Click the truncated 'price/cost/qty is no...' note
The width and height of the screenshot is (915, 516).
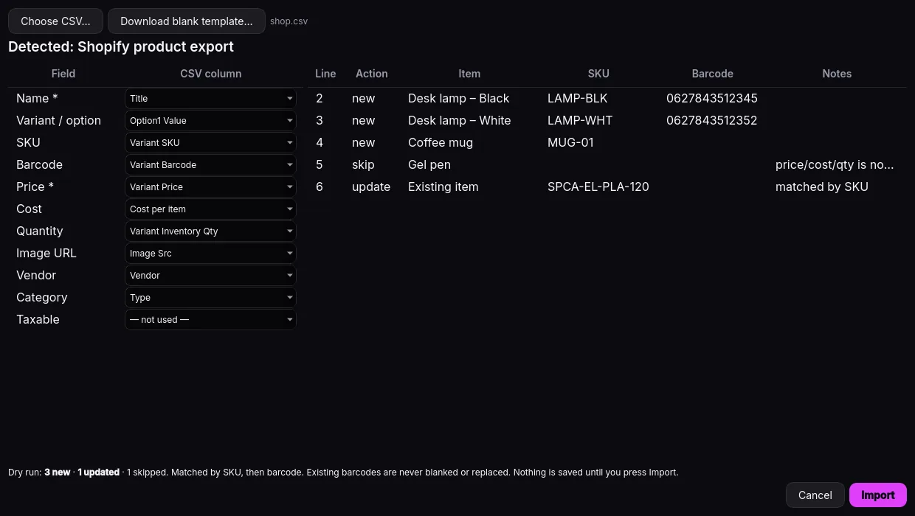pos(835,165)
